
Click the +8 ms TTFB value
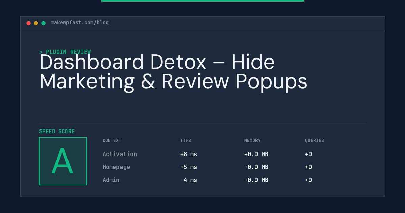point(189,154)
